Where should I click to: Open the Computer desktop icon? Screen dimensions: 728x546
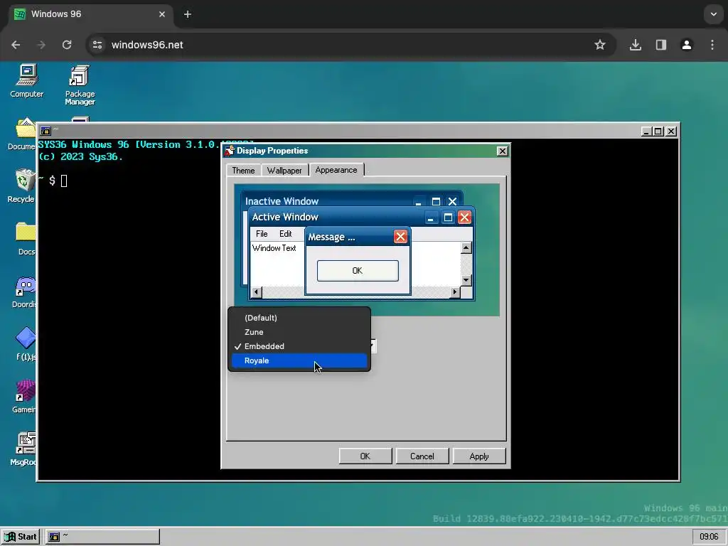click(26, 81)
